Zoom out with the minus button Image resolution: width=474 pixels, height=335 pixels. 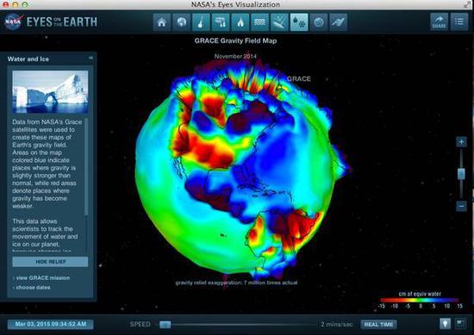pos(461,206)
